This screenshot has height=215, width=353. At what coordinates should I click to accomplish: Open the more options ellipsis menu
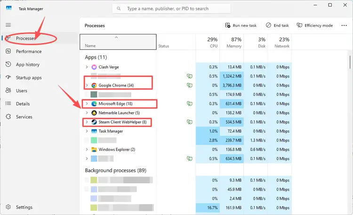[344, 25]
